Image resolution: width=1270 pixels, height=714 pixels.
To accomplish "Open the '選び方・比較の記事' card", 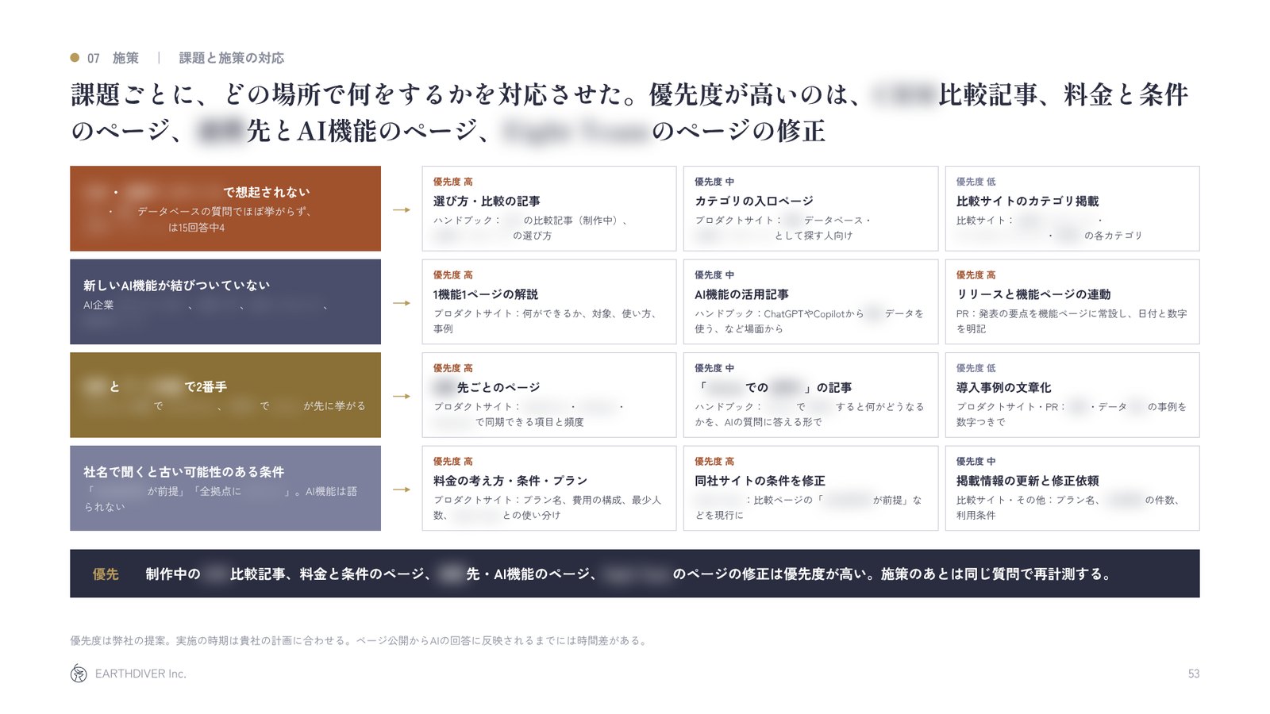I will (x=548, y=209).
